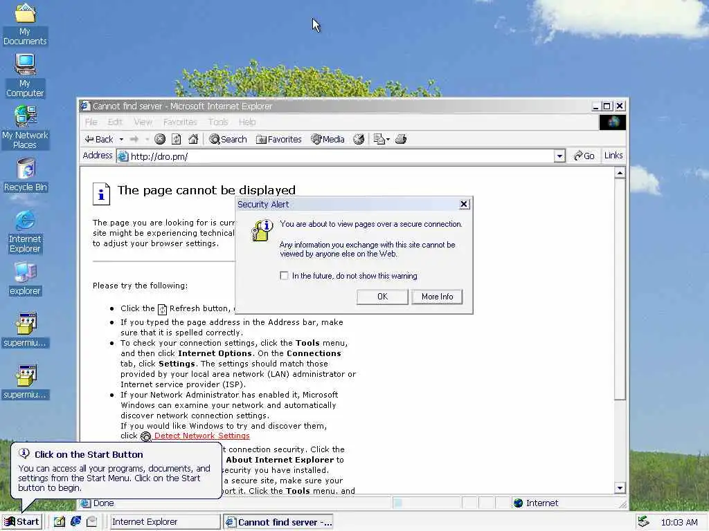Click the Mail icon in IE toolbar
This screenshot has height=531, width=709.
379,139
